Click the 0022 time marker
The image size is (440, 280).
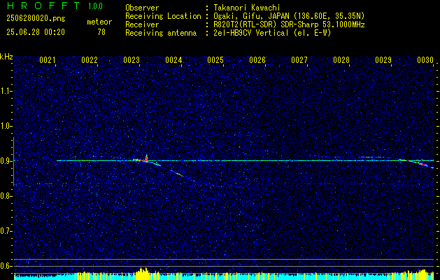click(x=90, y=59)
